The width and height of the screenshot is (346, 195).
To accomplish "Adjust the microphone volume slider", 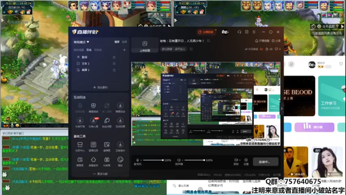I will point(153,160).
